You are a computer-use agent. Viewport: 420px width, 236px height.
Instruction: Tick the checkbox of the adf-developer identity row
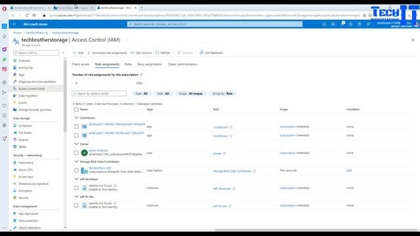pos(76,188)
